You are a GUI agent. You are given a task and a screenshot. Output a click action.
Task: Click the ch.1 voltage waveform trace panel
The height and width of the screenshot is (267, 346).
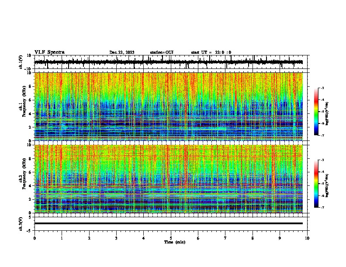pyautogui.click(x=171, y=62)
